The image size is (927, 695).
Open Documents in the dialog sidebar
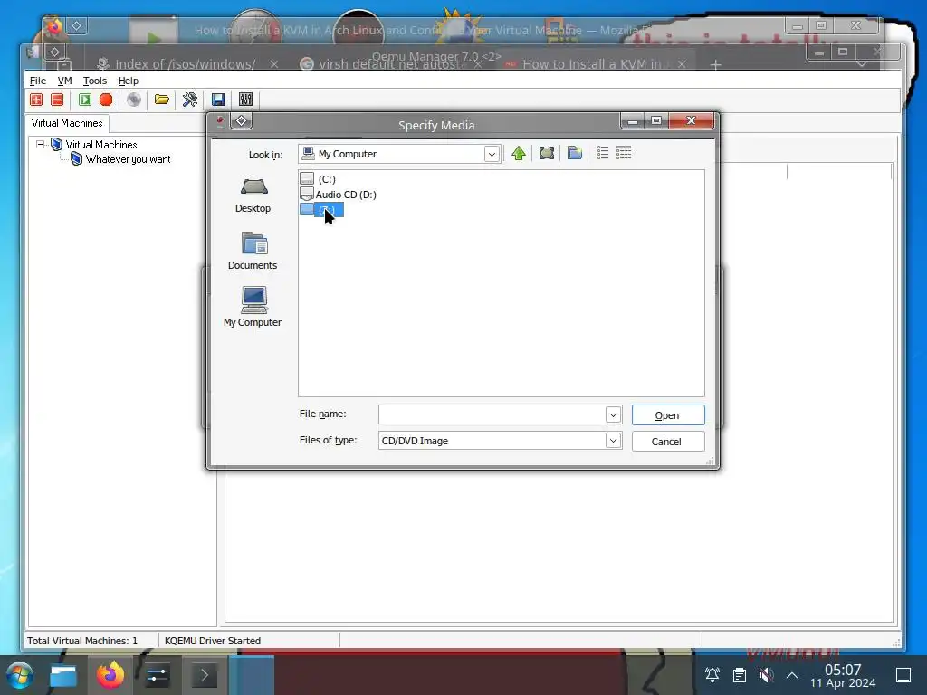tap(253, 252)
